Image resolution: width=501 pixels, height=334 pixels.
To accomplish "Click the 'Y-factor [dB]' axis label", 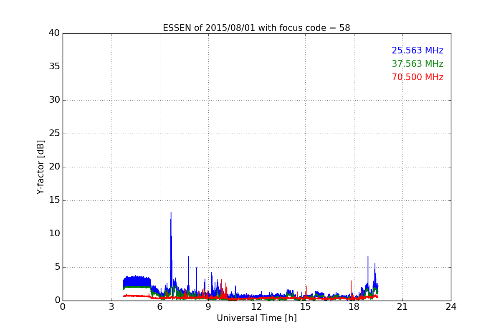I will pyautogui.click(x=40, y=167).
